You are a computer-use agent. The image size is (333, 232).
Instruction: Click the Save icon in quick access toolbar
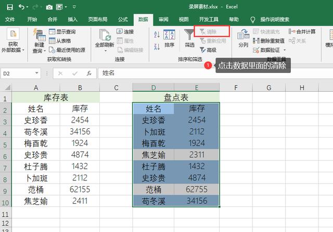click(10, 7)
